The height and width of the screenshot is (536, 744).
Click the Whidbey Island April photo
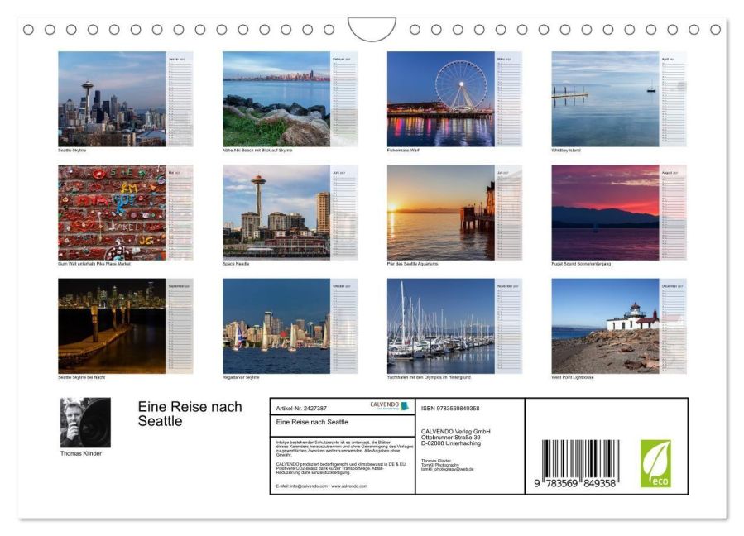point(605,98)
